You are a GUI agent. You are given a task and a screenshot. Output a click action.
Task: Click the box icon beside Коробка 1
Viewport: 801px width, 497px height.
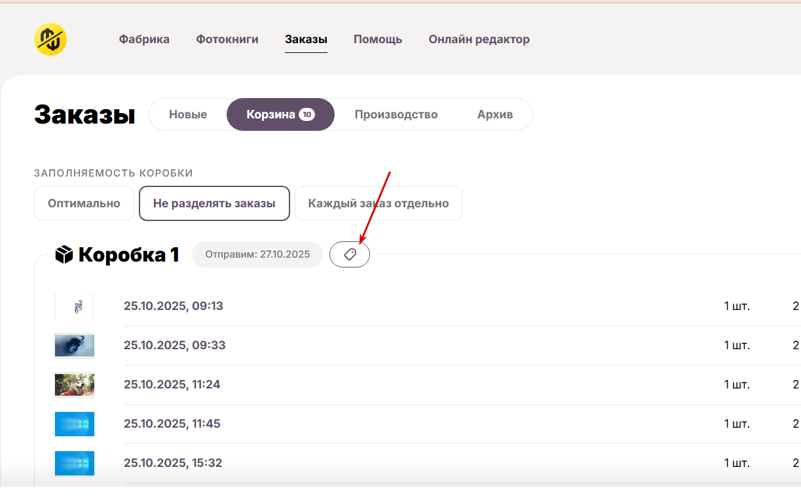64,254
